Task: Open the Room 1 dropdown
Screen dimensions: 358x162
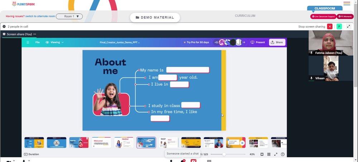Action: 69,16
